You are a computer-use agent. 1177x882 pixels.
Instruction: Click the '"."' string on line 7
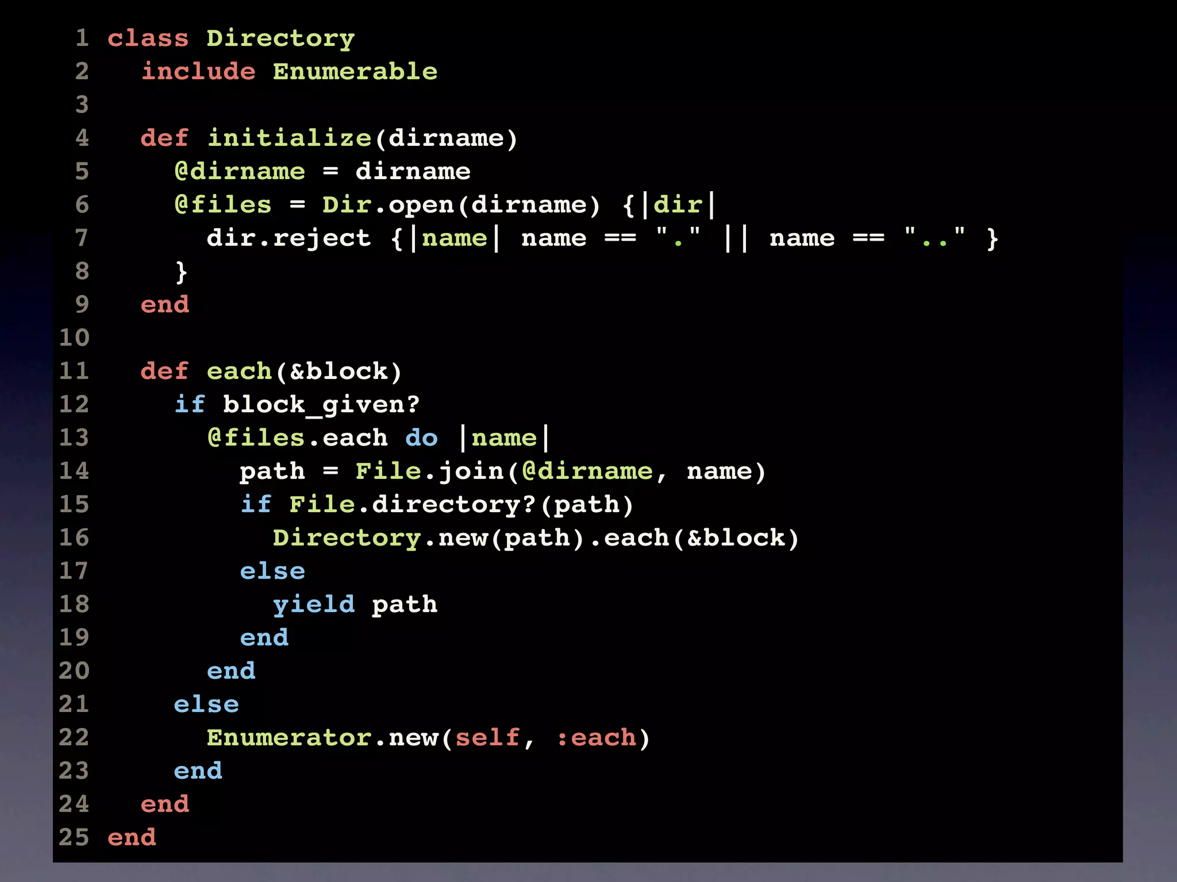[678, 237]
